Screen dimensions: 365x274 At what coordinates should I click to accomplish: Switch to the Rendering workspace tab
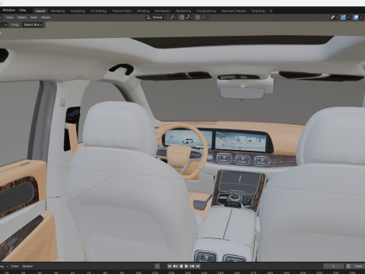click(x=183, y=11)
